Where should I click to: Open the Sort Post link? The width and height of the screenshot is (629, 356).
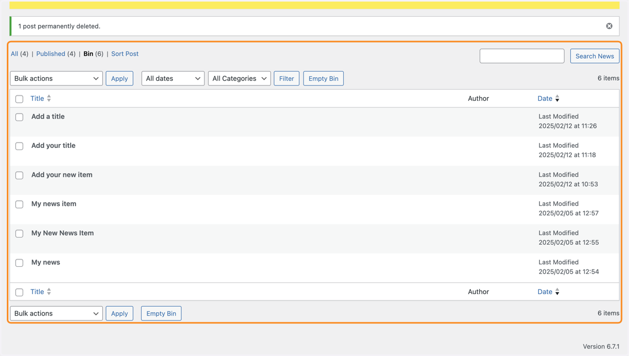click(x=125, y=53)
